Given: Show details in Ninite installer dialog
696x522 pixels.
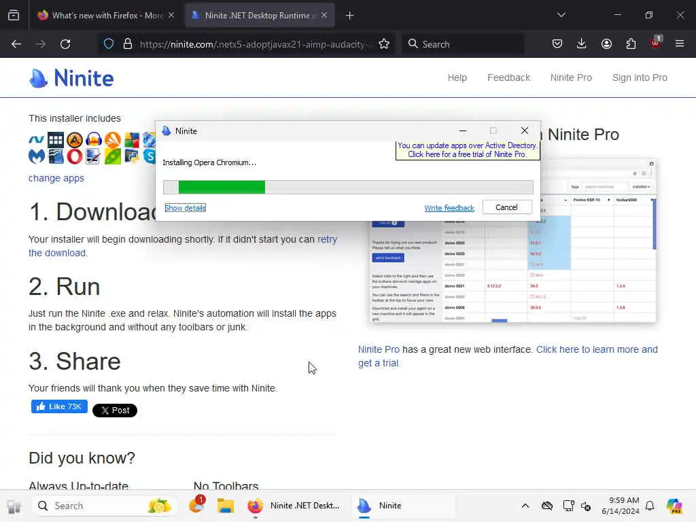Looking at the screenshot, I should 185,208.
